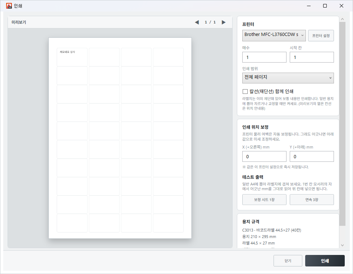Select the first label cell 세오네모 상사

tap(72, 57)
